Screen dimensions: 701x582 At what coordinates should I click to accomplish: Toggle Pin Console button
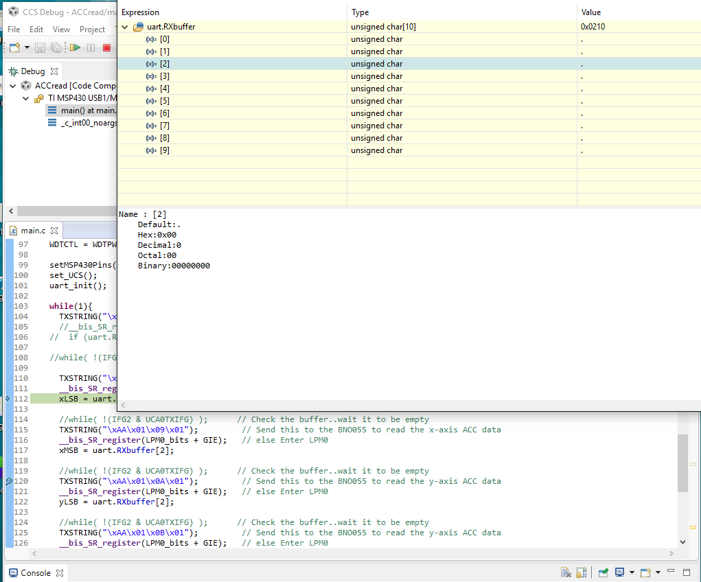coord(604,572)
